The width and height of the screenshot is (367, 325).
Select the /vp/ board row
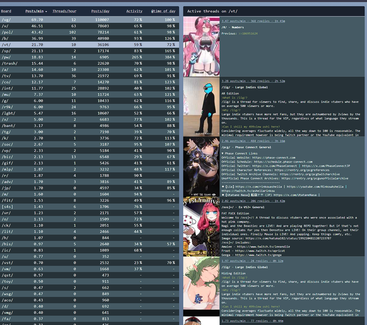coord(90,151)
